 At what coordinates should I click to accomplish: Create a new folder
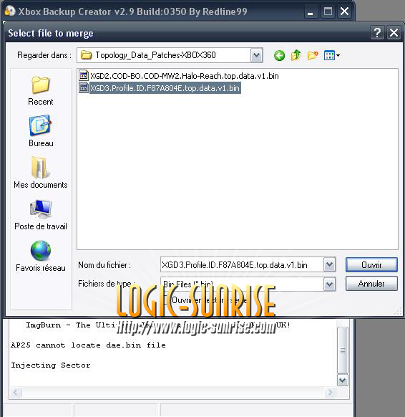click(x=313, y=55)
